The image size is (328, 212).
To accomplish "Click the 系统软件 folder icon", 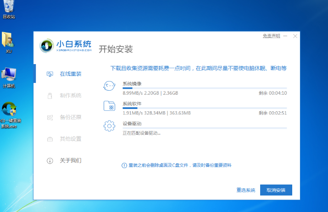I will (109, 106).
